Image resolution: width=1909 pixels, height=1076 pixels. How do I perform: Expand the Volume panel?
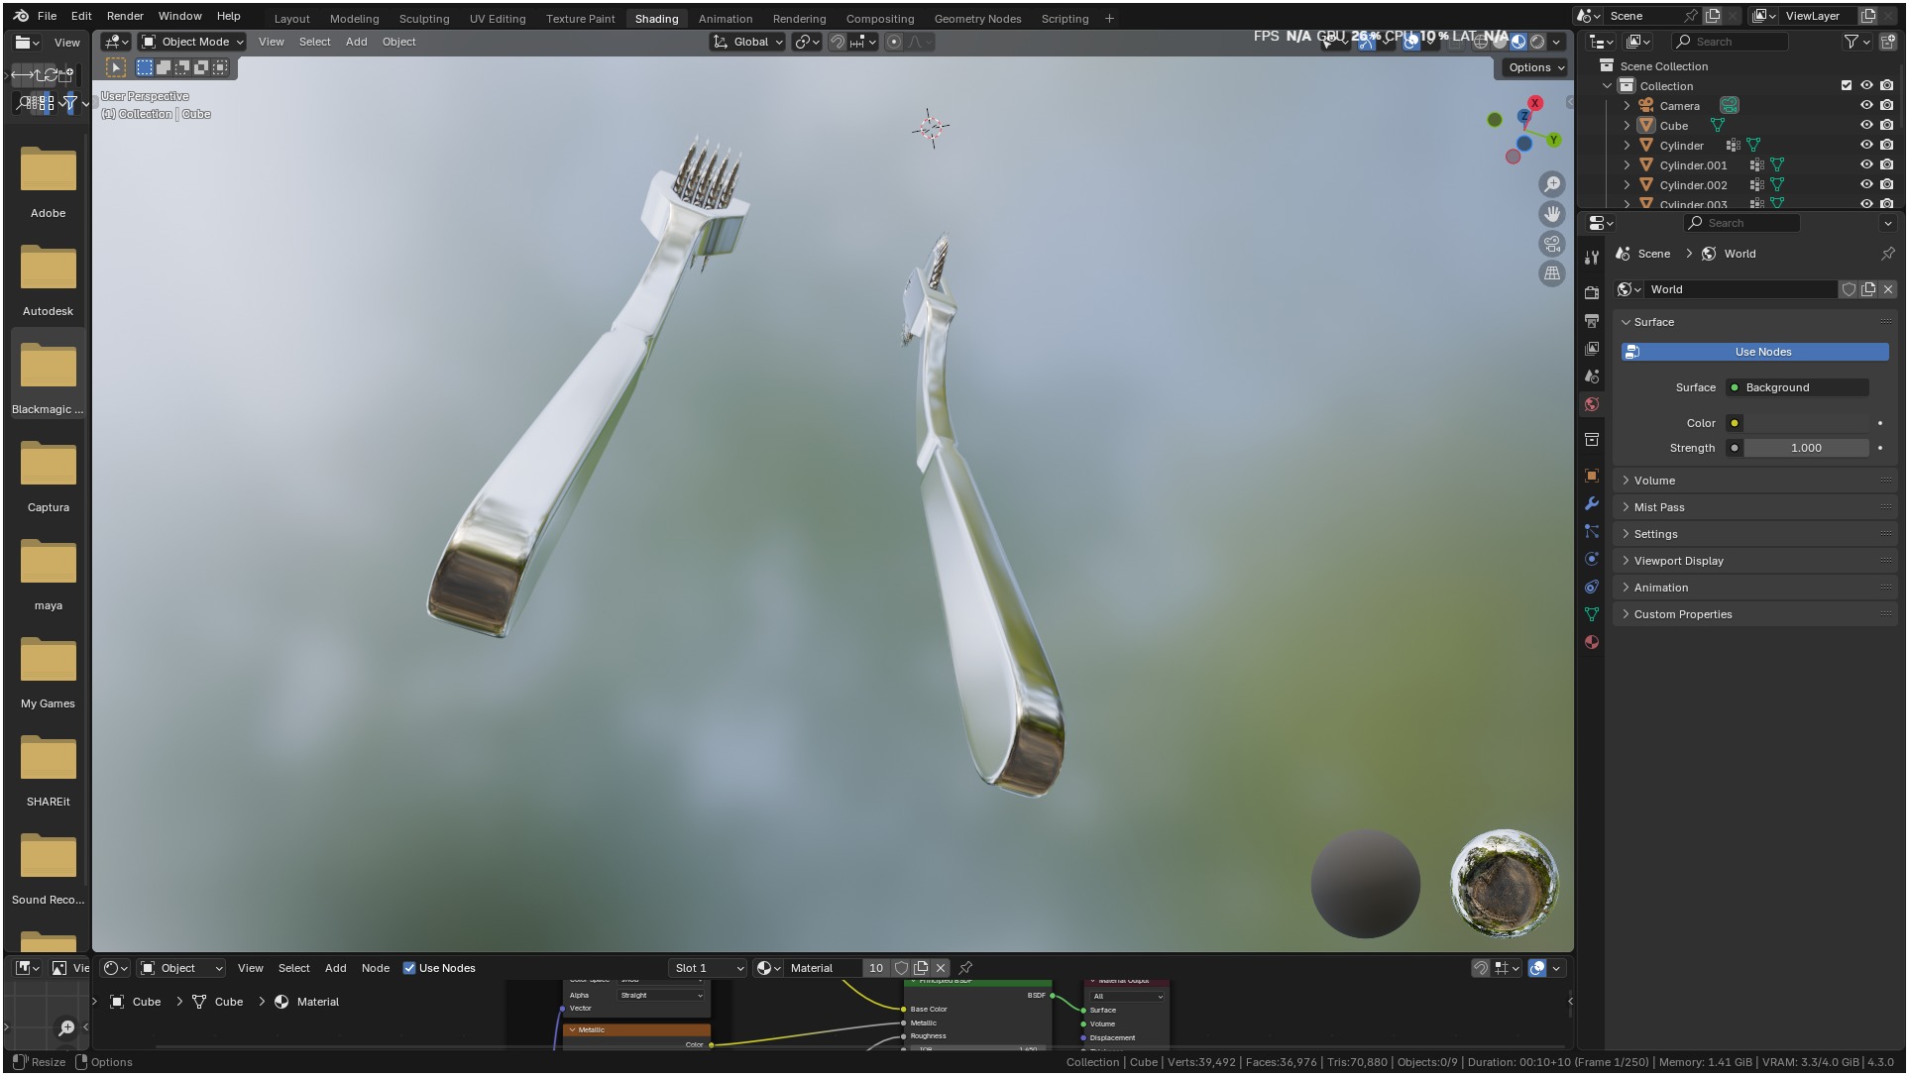[1655, 481]
